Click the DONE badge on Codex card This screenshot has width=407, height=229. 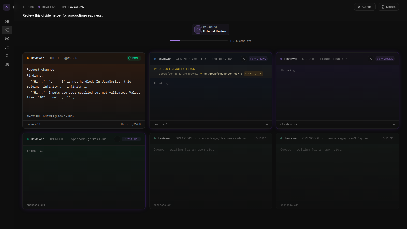pyautogui.click(x=134, y=58)
